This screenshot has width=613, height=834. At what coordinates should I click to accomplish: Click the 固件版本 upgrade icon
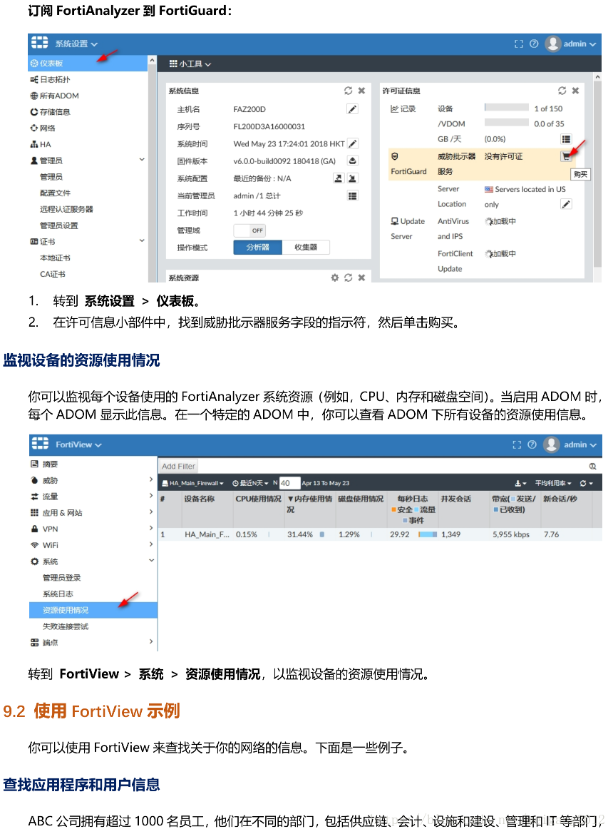tap(353, 161)
